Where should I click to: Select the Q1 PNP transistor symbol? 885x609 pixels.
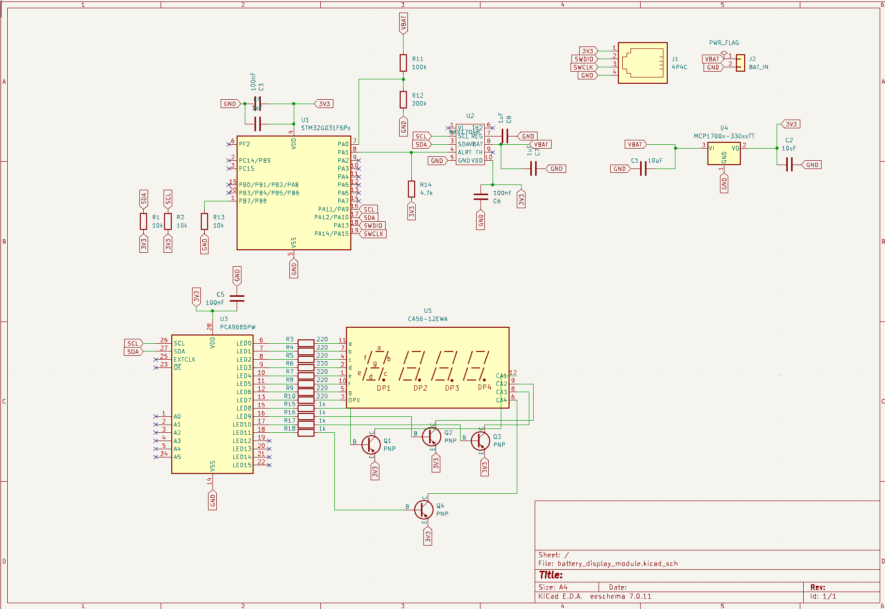coord(371,444)
